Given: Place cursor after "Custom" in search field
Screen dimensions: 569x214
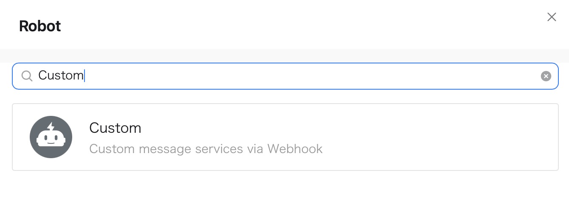Looking at the screenshot, I should pyautogui.click(x=85, y=76).
